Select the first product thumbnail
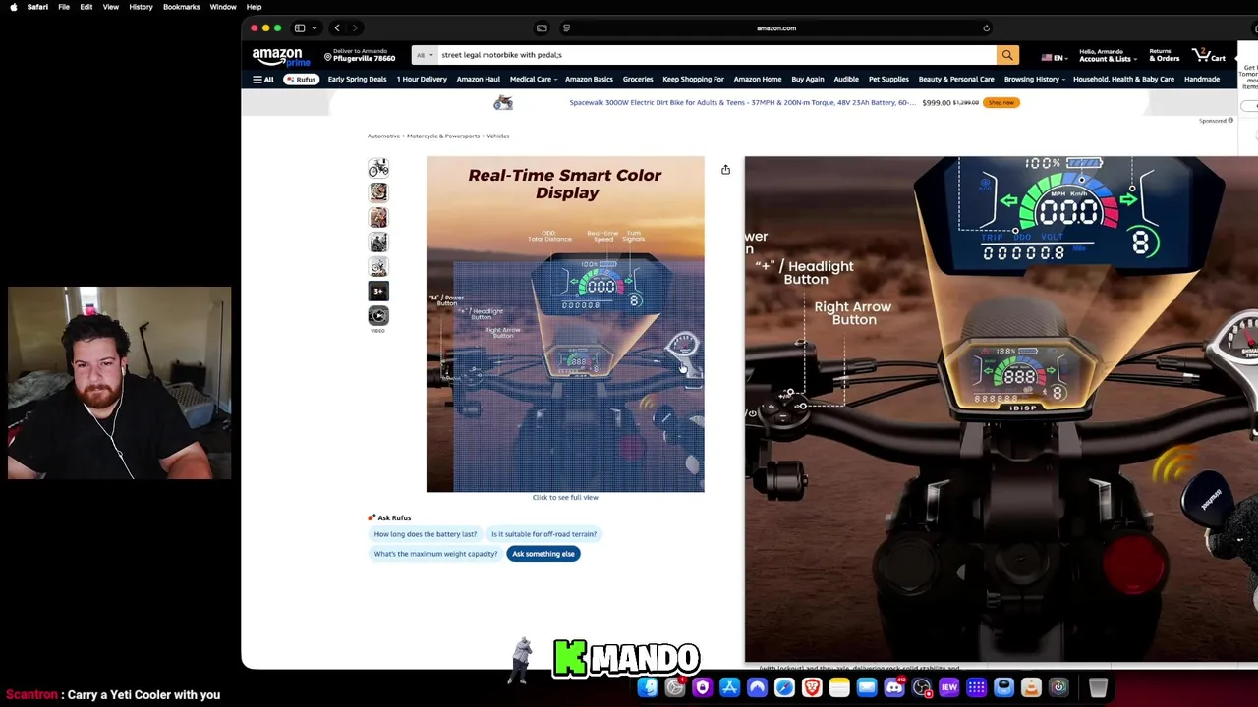Screen dimensions: 1258x707 click(x=378, y=169)
